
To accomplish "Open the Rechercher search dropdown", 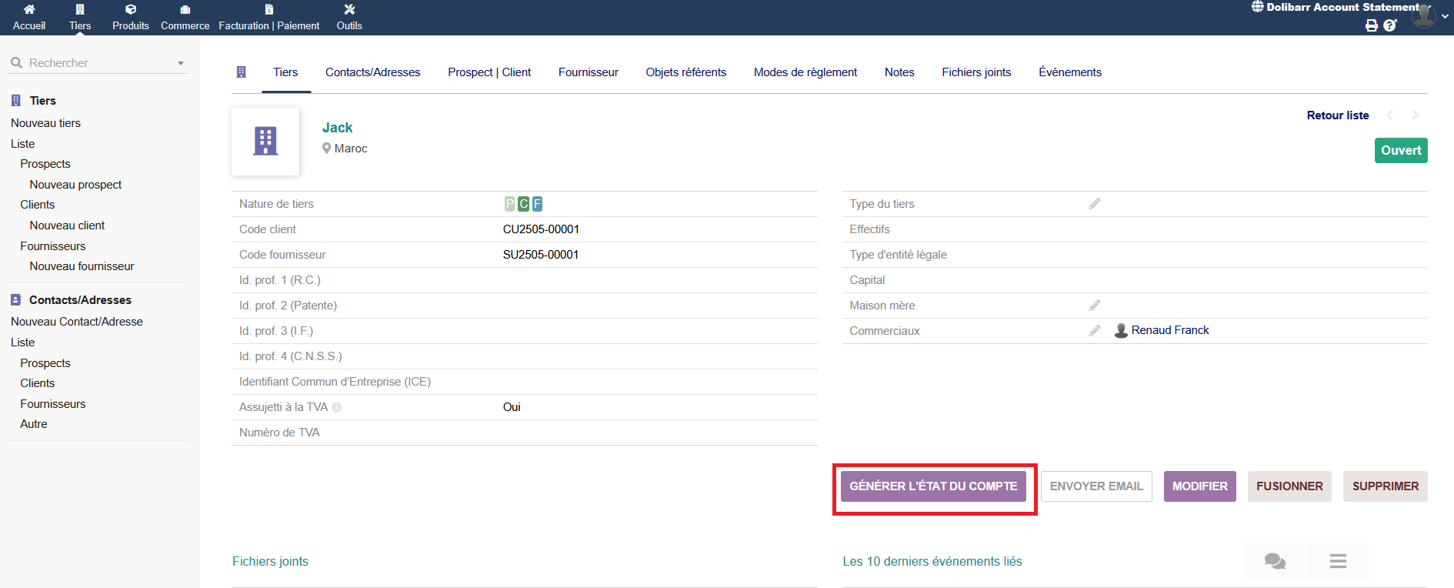I will pyautogui.click(x=180, y=63).
